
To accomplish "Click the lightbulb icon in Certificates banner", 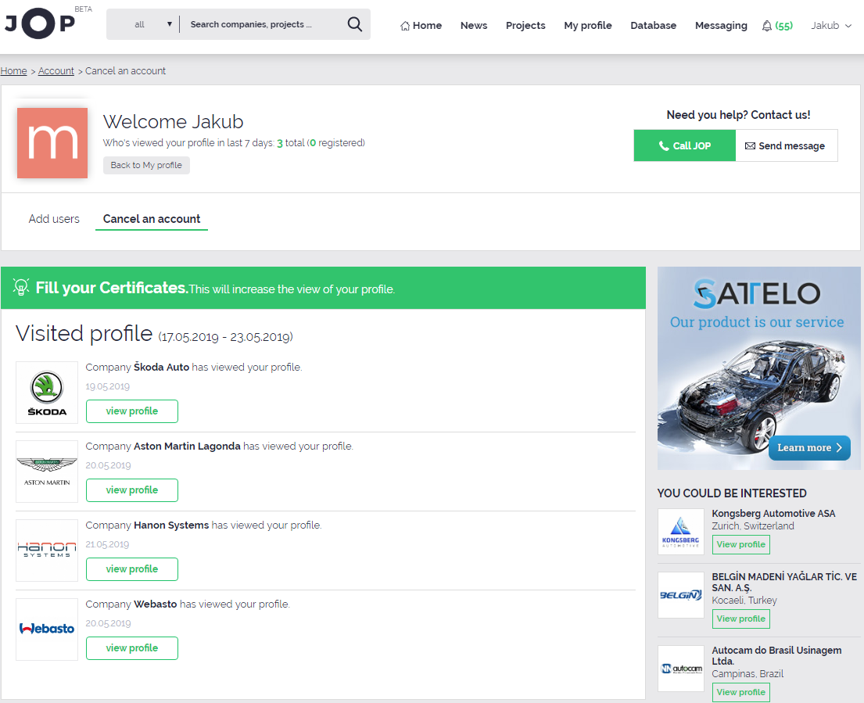I will click(21, 287).
